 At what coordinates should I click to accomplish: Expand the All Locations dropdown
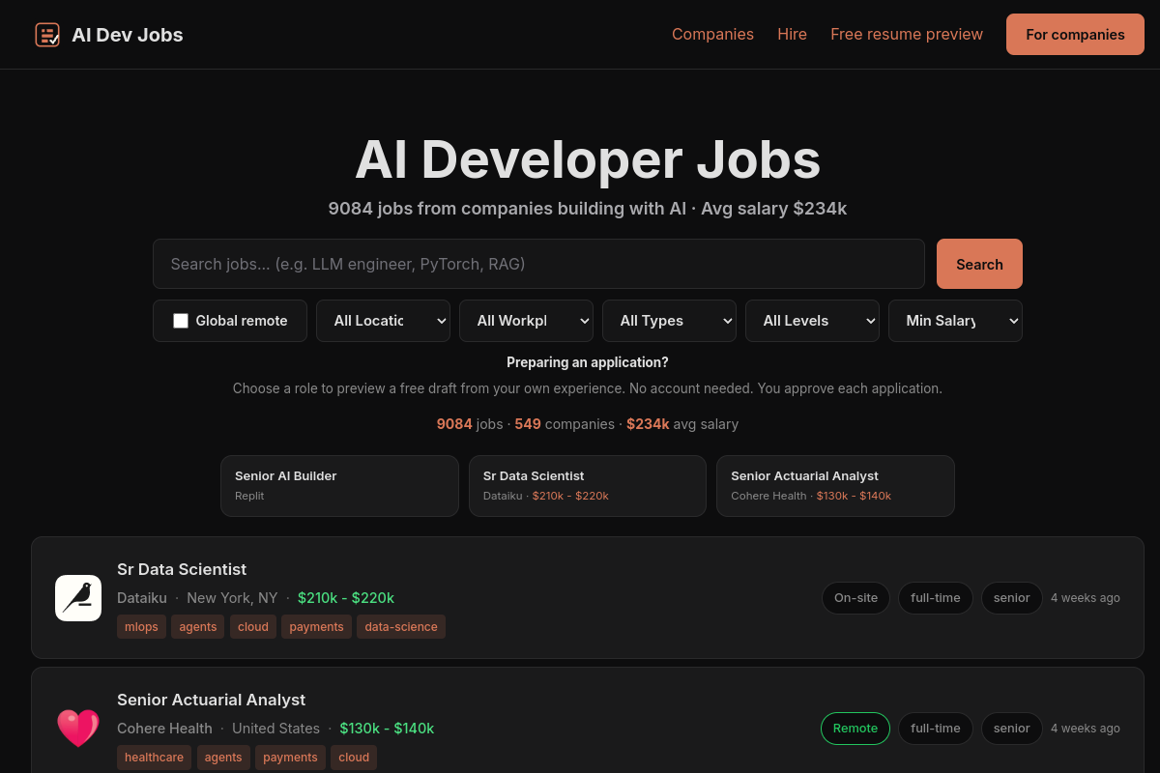point(383,321)
